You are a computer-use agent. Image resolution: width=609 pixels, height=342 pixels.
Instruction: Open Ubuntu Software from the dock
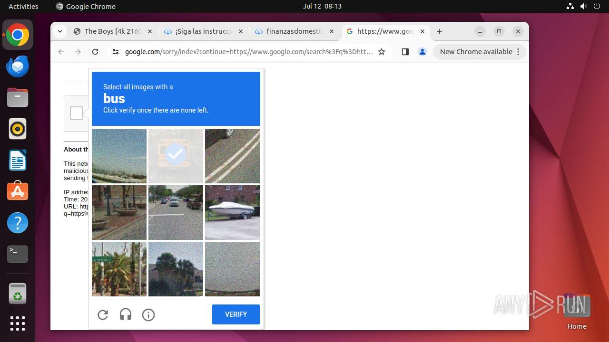(18, 191)
